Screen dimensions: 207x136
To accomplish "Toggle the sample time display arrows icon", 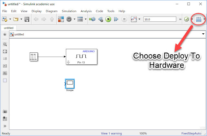I will 5,59.
